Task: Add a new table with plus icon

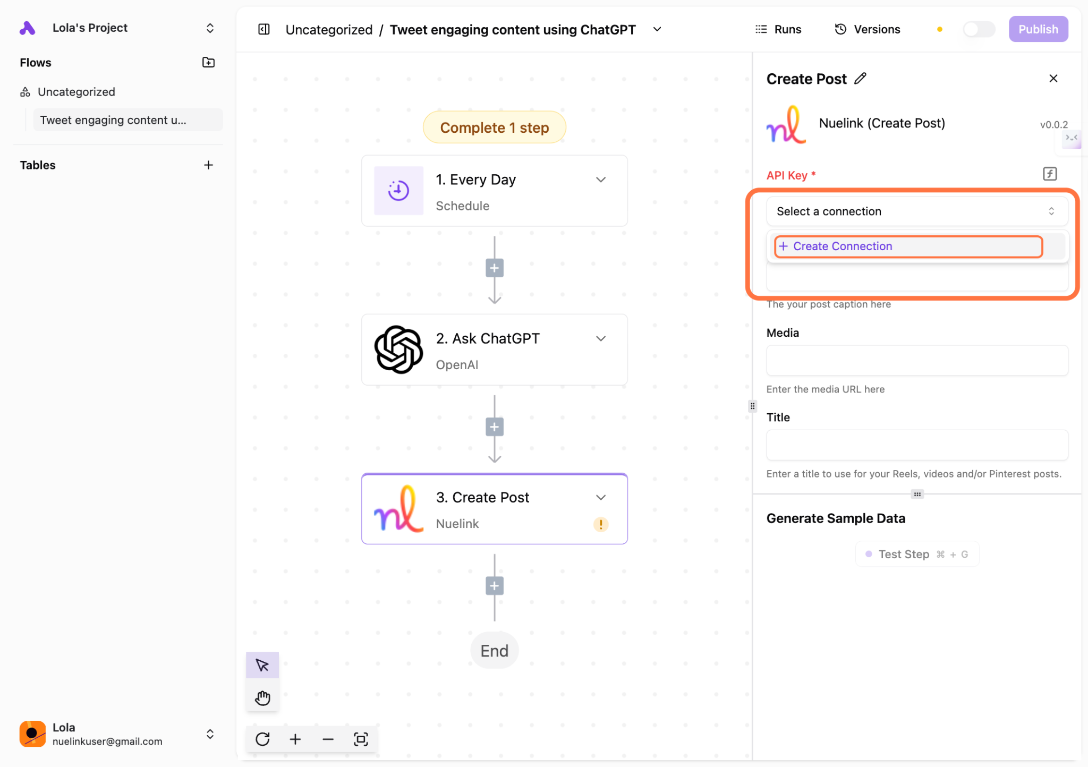Action: (208, 165)
